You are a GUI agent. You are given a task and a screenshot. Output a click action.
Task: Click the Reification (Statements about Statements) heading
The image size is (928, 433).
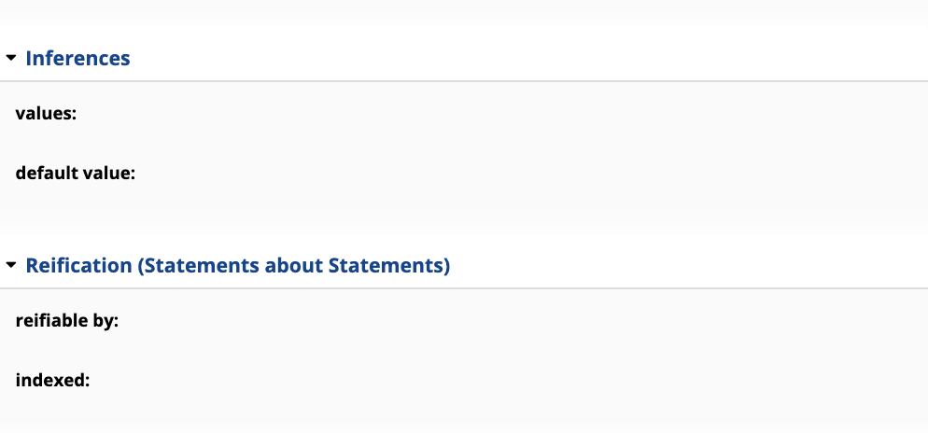[x=238, y=266]
